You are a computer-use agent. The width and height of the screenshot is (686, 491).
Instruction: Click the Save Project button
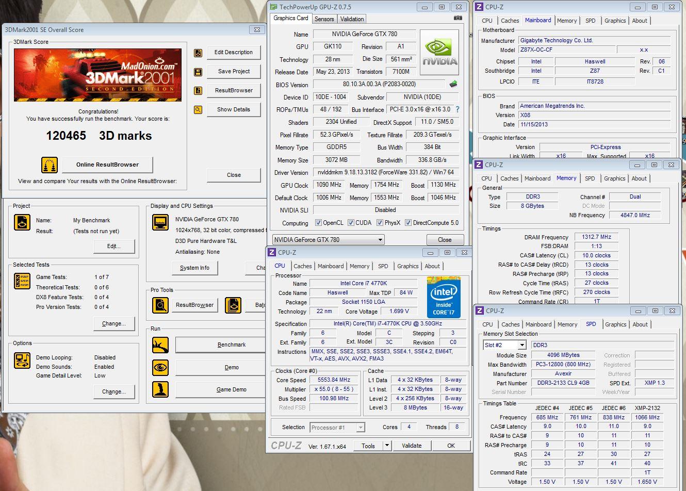coord(234,72)
